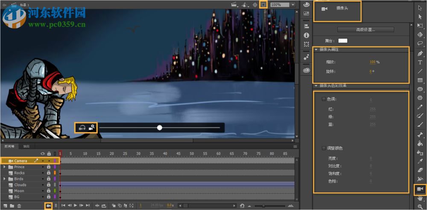Switch to the 输出 output tab

(x=26, y=147)
